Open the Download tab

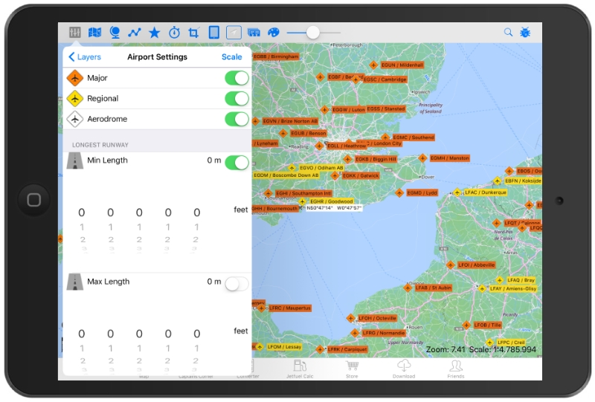click(x=404, y=369)
